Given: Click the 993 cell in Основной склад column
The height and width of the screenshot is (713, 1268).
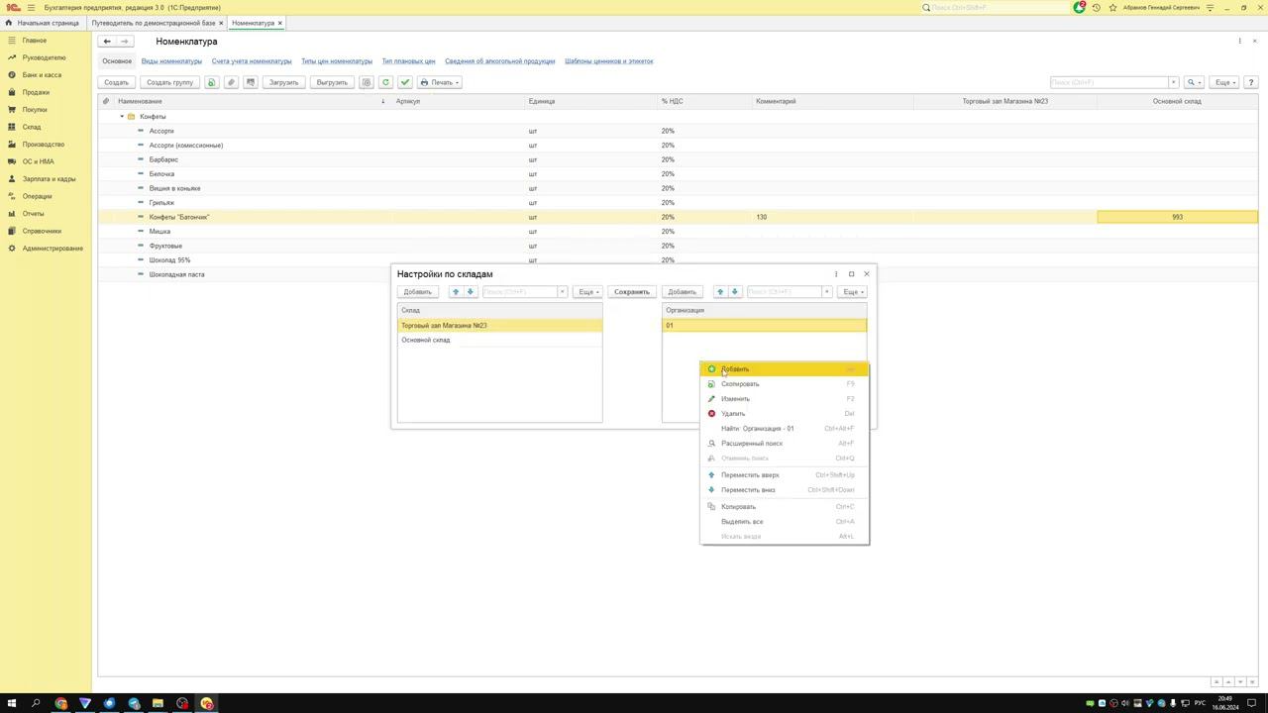Looking at the screenshot, I should (x=1177, y=217).
